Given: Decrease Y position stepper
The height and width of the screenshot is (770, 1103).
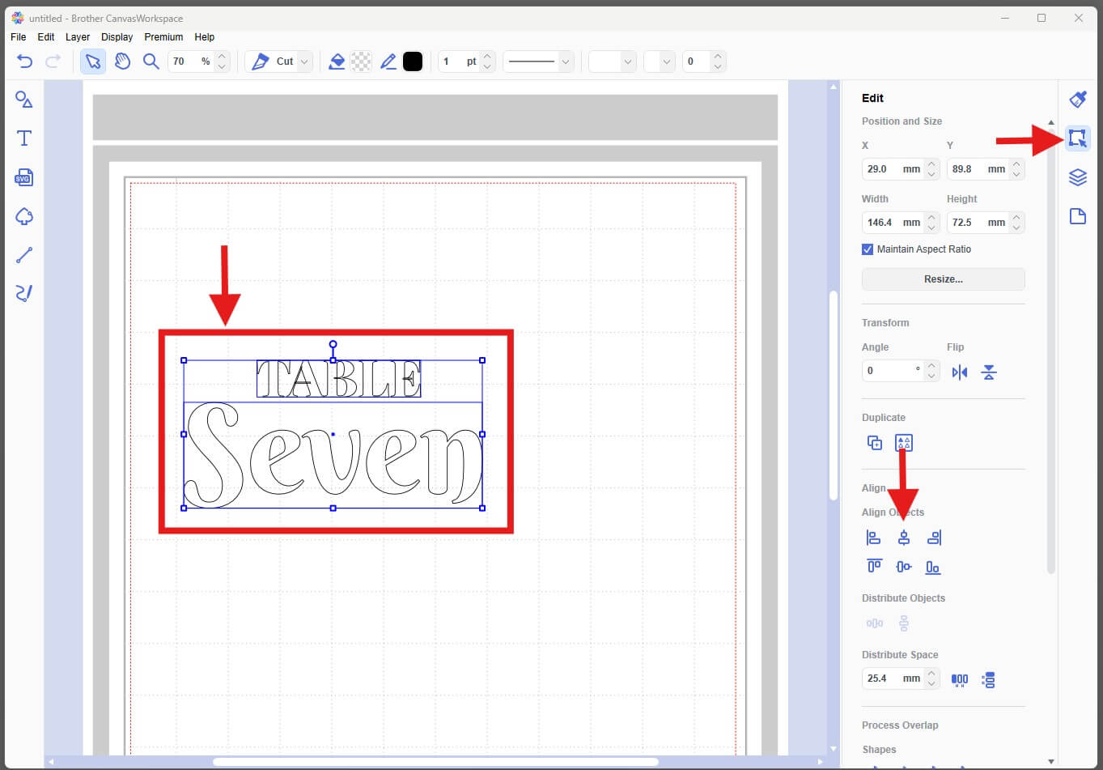Looking at the screenshot, I should 1016,175.
